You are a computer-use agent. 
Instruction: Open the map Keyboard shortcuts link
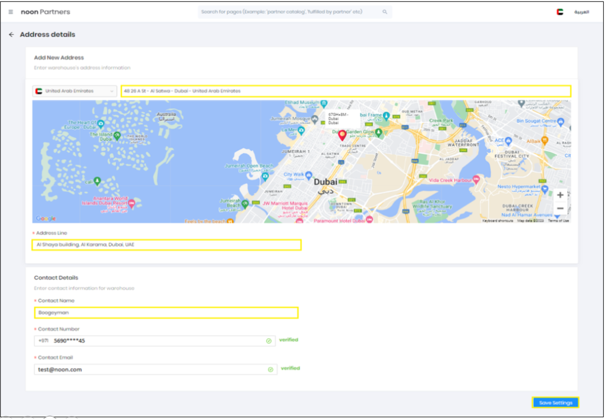pos(497,220)
